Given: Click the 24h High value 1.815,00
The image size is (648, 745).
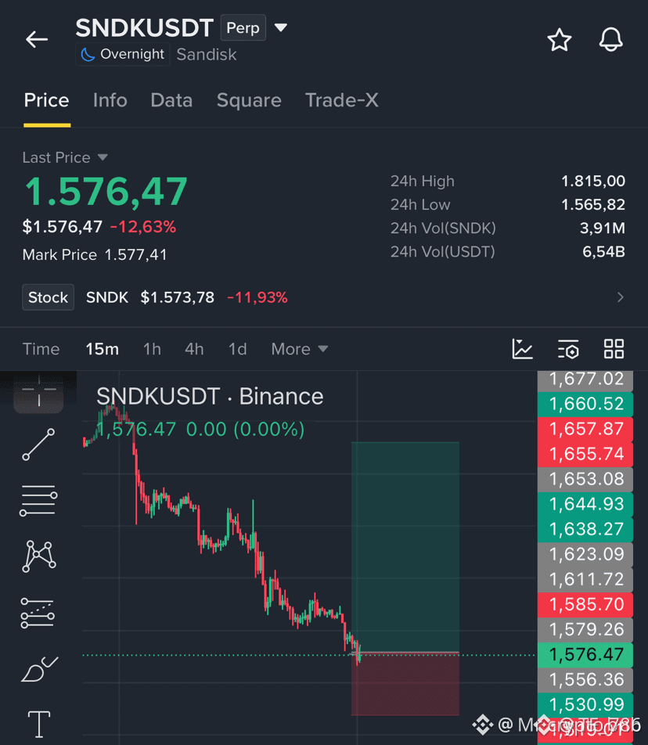Looking at the screenshot, I should click(x=593, y=181).
